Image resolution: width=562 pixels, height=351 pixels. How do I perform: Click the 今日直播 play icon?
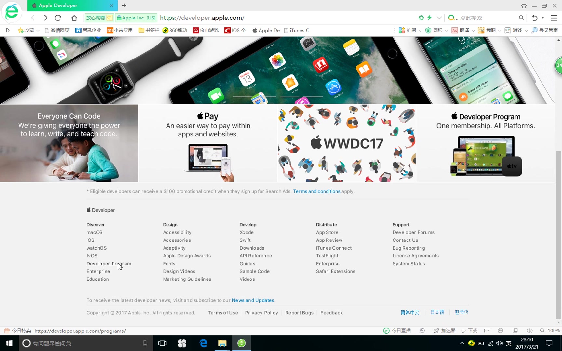(x=386, y=331)
